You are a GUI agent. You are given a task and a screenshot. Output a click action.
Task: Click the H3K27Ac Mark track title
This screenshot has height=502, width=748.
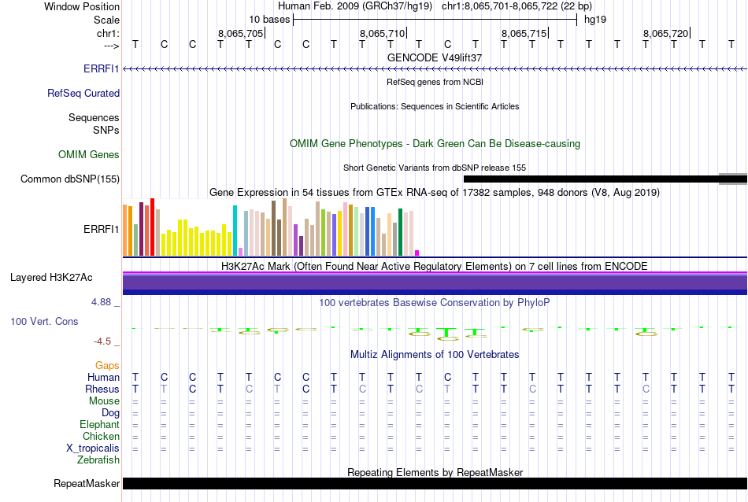(x=435, y=266)
